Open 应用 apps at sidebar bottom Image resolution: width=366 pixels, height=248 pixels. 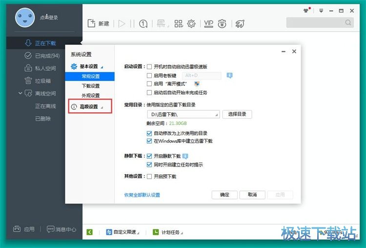click(24, 229)
